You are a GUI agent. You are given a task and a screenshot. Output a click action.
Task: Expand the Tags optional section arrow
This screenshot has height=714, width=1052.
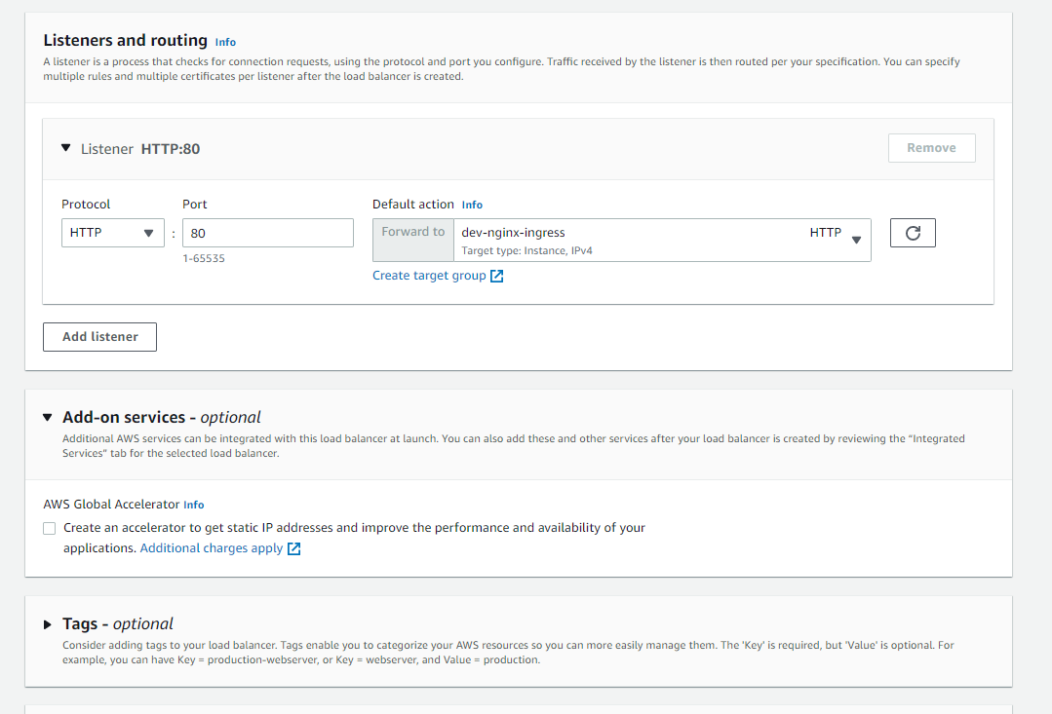click(x=48, y=624)
